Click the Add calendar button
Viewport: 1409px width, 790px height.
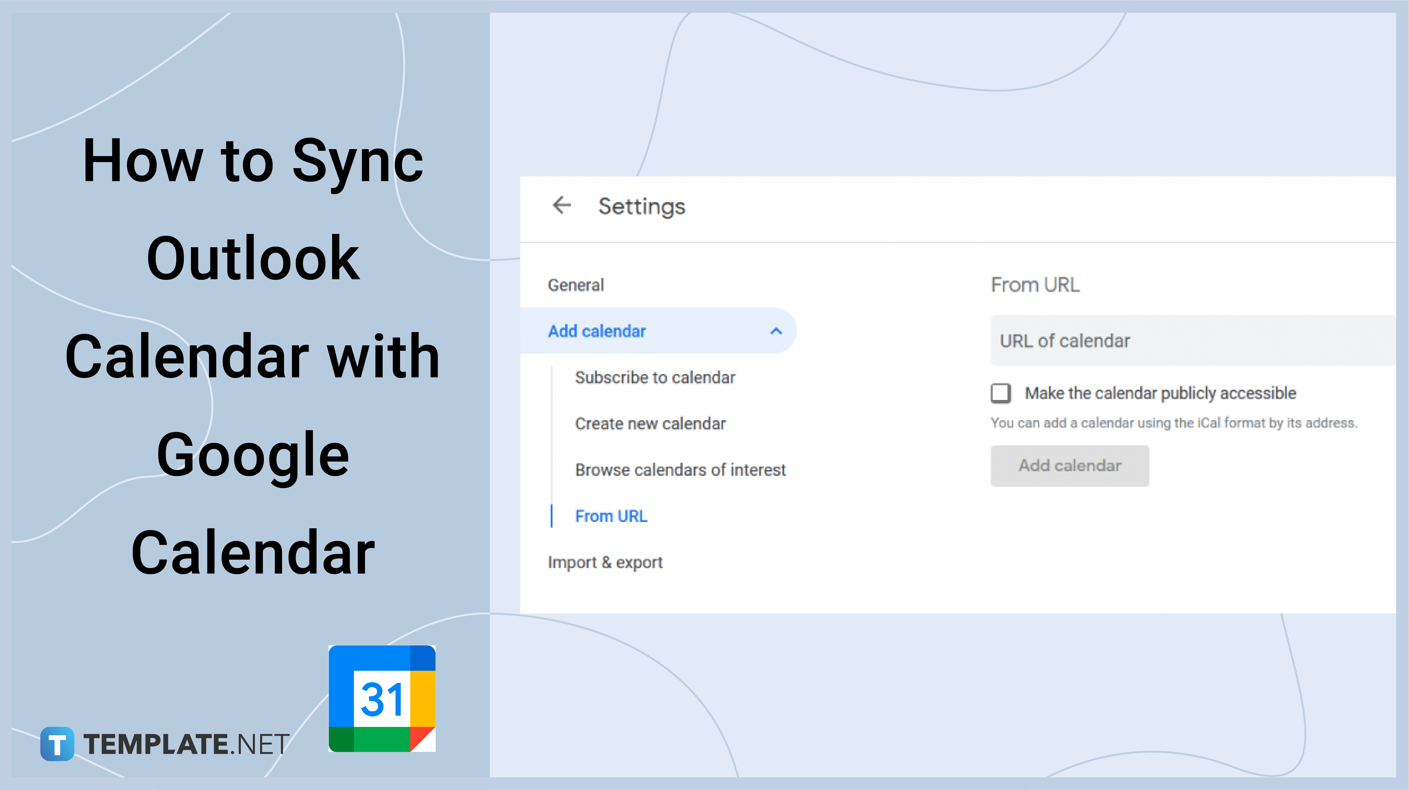point(1065,466)
